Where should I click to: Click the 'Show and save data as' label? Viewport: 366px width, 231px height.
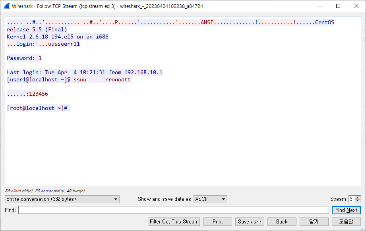165,199
